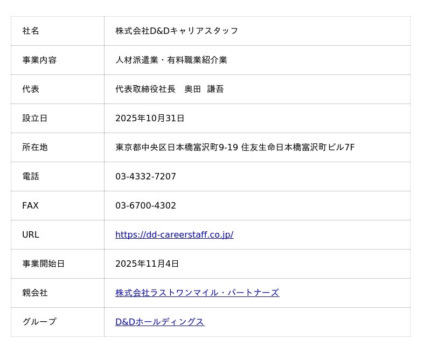Click the establishment date 2025年10月31日
431x353 pixels.
pos(150,119)
